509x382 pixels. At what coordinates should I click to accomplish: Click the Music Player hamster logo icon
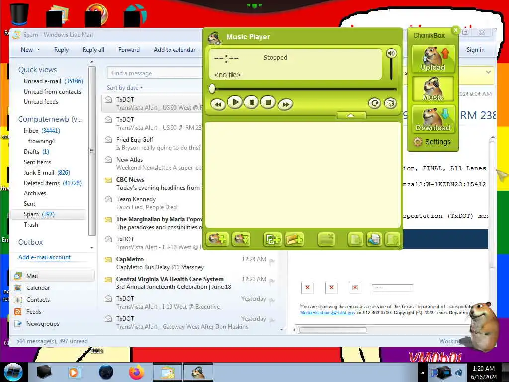[214, 38]
